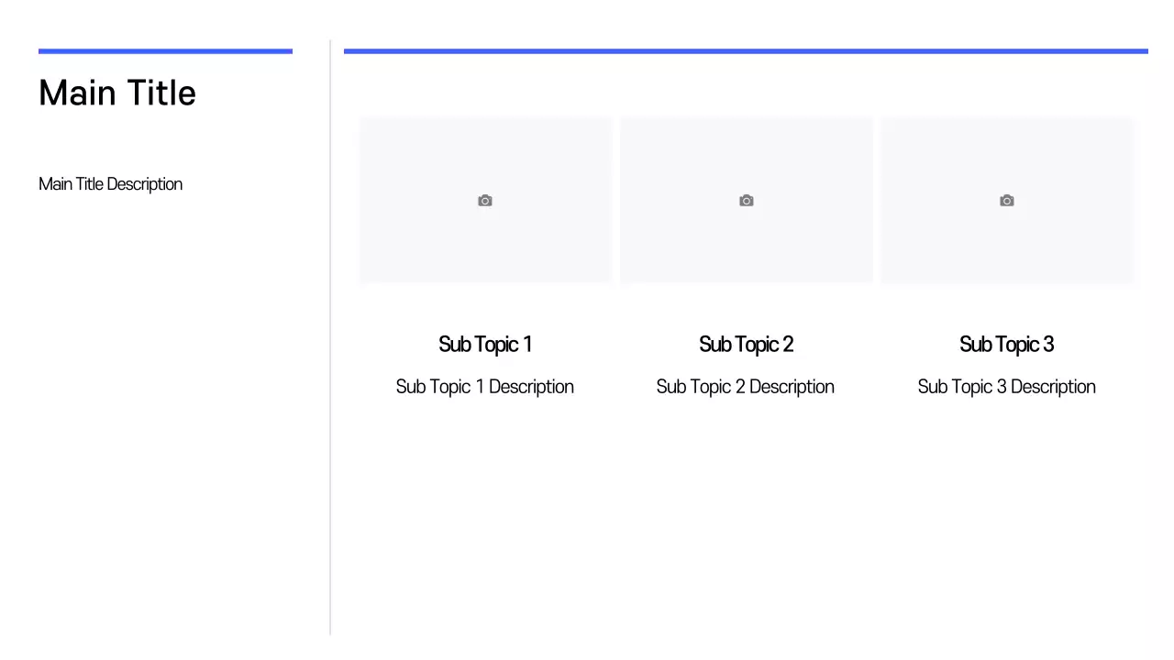Viewport: 1174px width, 660px height.
Task: Click the camera icon above Sub Topic 3
Action: (1007, 201)
